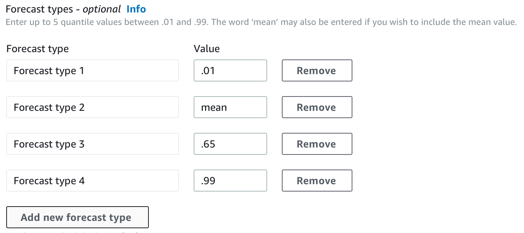Select the value field containing .99
This screenshot has width=524, height=233.
[230, 181]
